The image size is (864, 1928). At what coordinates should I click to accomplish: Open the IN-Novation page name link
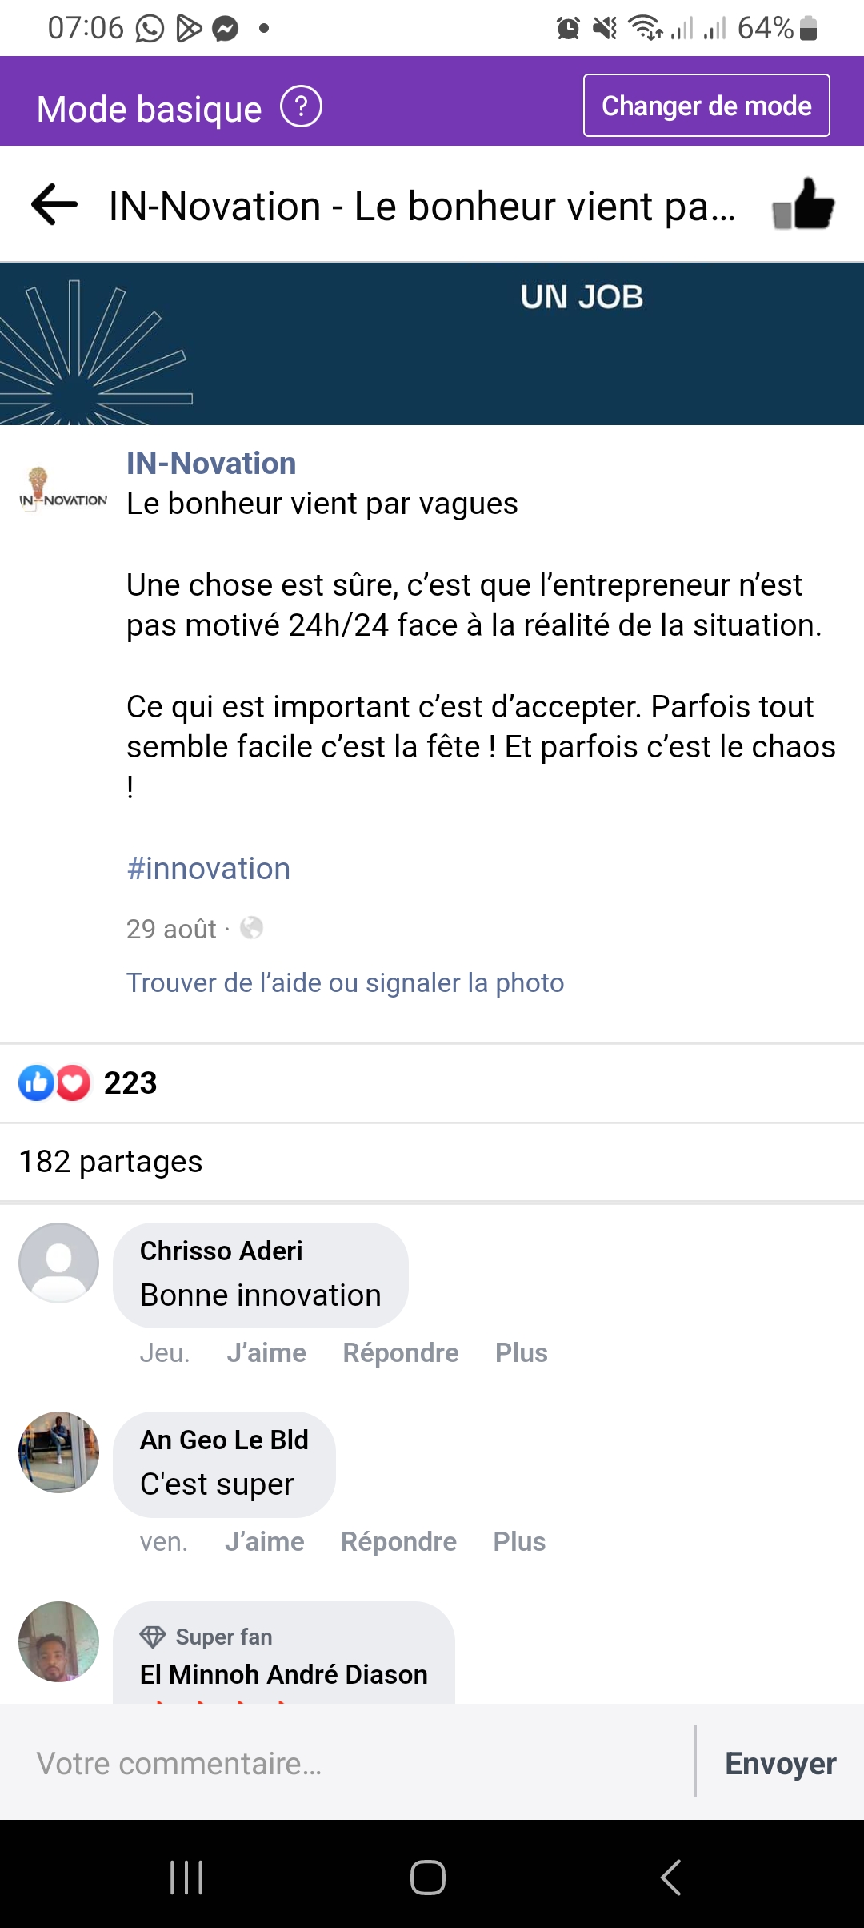click(x=211, y=464)
